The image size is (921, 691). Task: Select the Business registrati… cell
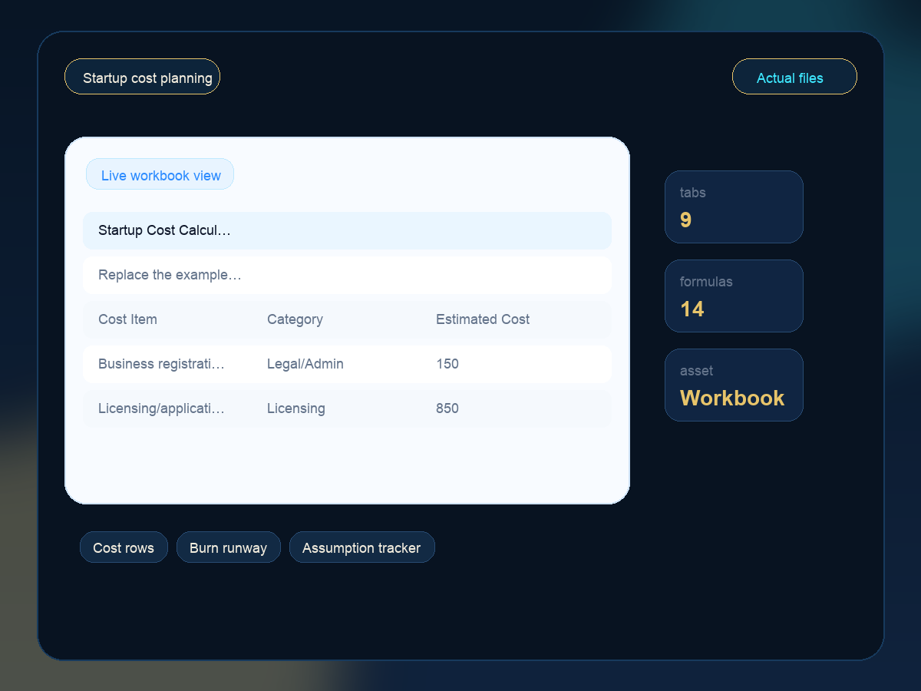(161, 364)
